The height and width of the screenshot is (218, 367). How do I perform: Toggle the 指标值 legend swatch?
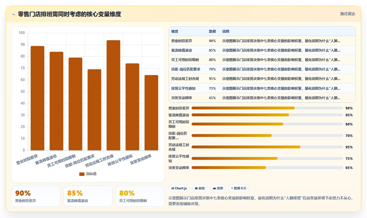pos(82,174)
